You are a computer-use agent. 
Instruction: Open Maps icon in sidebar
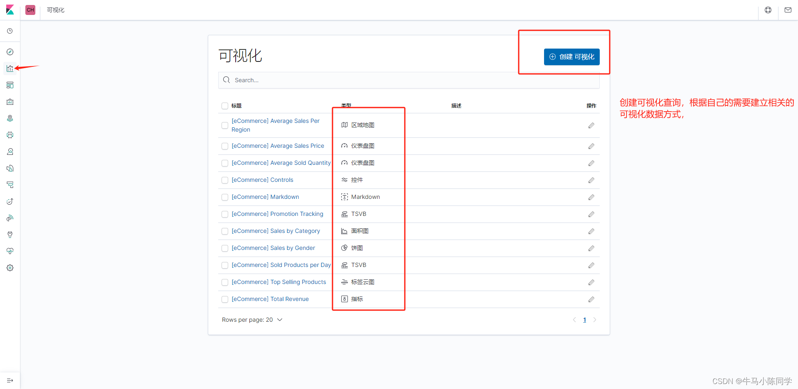click(x=10, y=118)
